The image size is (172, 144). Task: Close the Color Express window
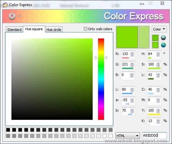[162, 3]
